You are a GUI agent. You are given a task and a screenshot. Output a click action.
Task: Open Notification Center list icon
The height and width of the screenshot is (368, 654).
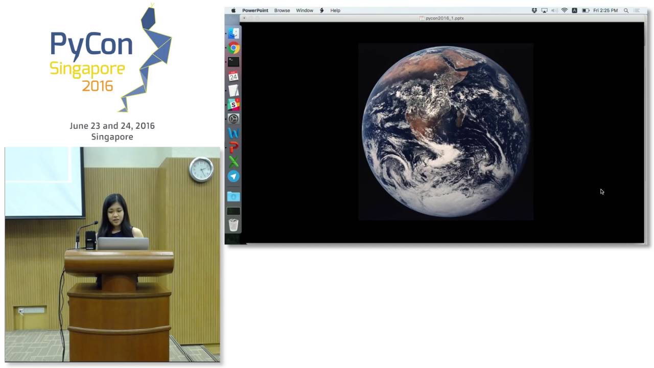(x=637, y=10)
